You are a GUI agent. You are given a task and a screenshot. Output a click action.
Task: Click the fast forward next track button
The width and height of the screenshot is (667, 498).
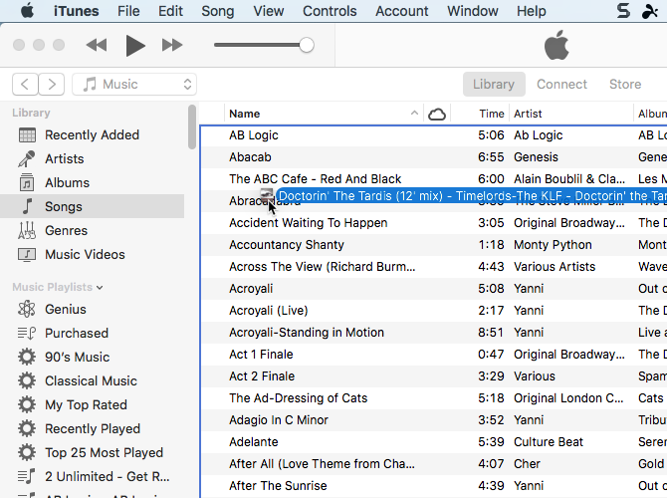(172, 45)
